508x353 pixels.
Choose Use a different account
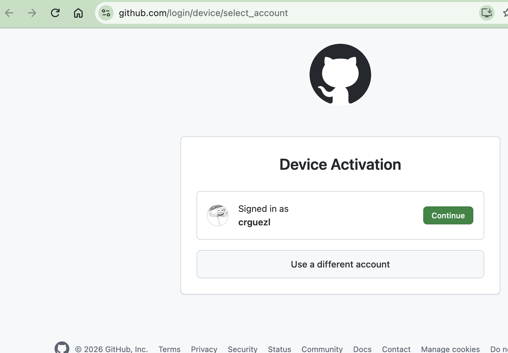pos(340,264)
